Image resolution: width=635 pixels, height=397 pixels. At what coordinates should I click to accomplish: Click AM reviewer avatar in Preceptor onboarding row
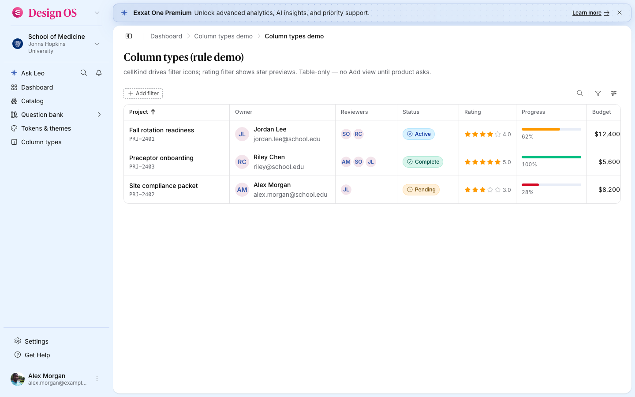pos(346,162)
